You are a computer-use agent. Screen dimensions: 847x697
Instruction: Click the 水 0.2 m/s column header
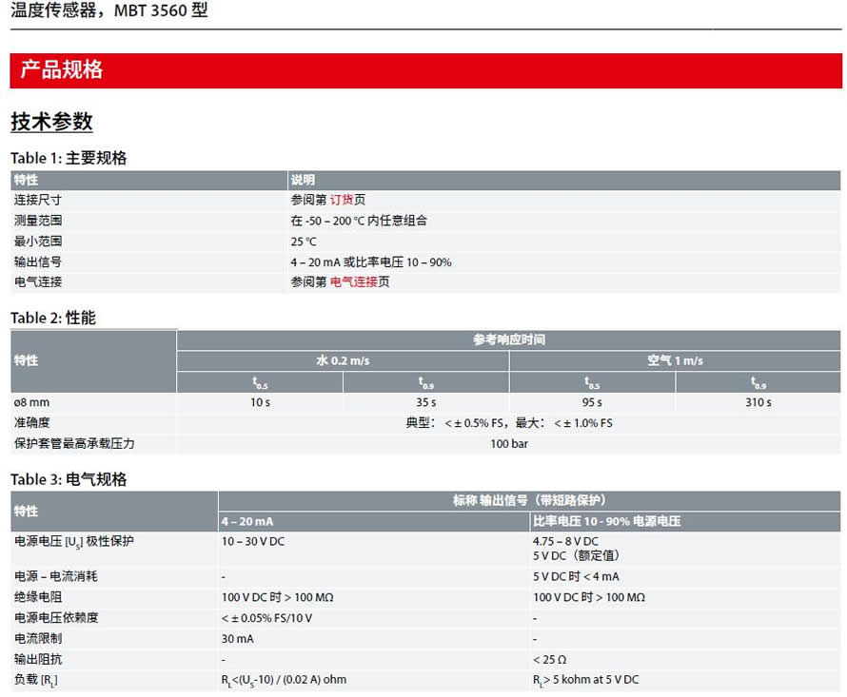[x=343, y=361]
